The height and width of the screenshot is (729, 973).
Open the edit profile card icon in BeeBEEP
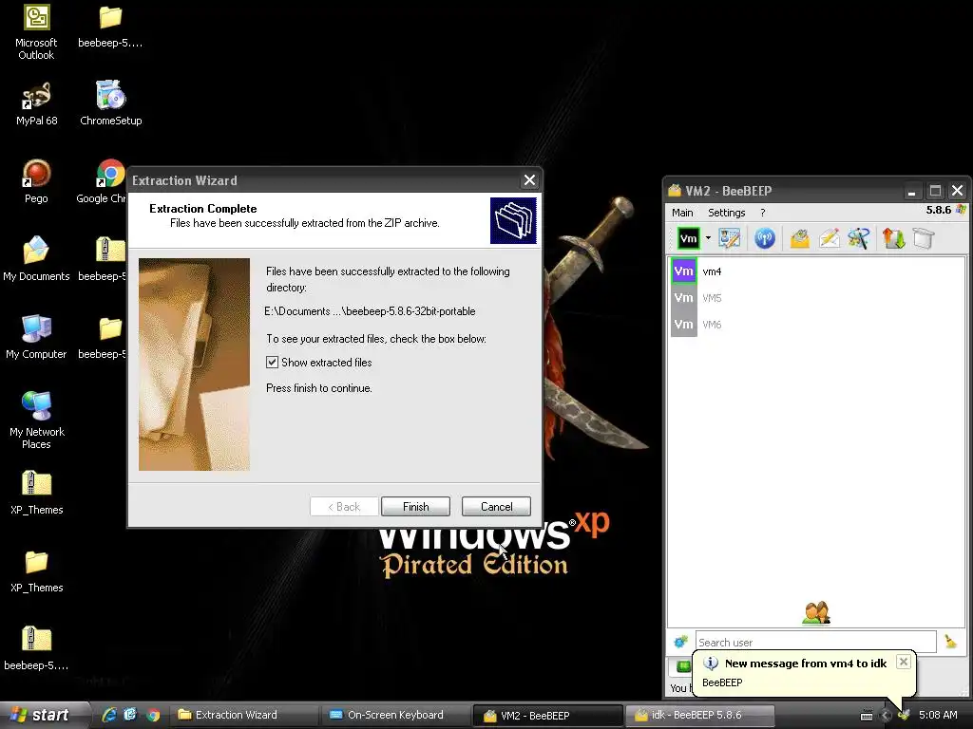click(730, 238)
